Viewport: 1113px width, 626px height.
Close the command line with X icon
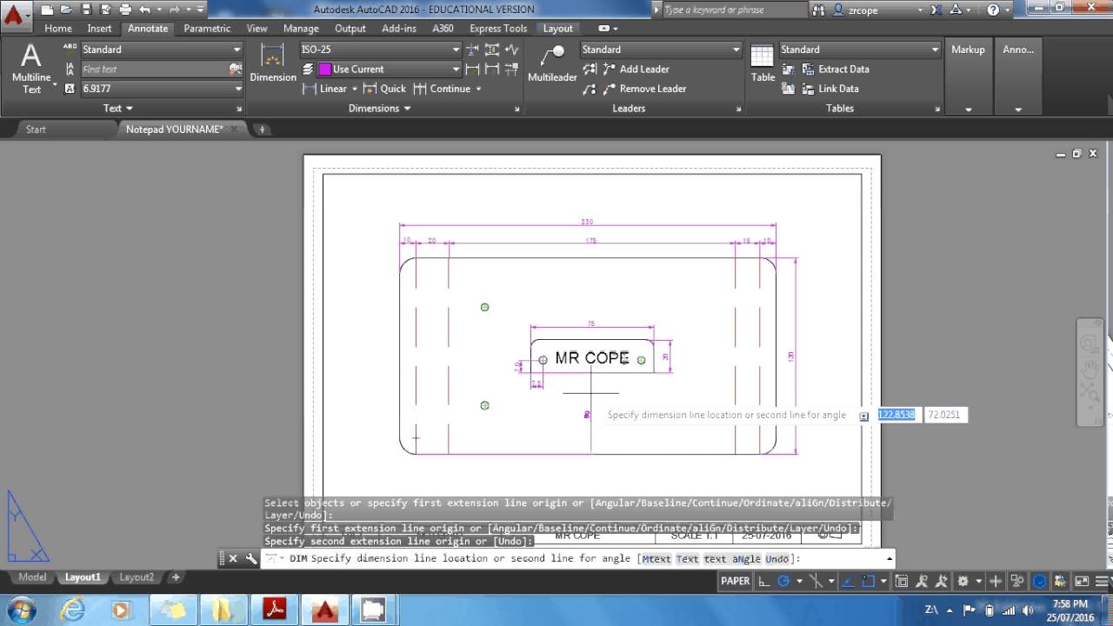[x=233, y=559]
